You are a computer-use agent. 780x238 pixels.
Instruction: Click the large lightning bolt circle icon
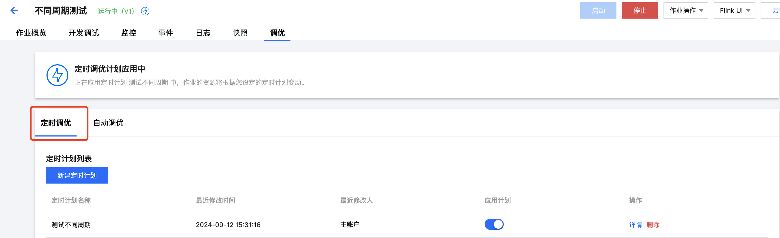coord(57,75)
